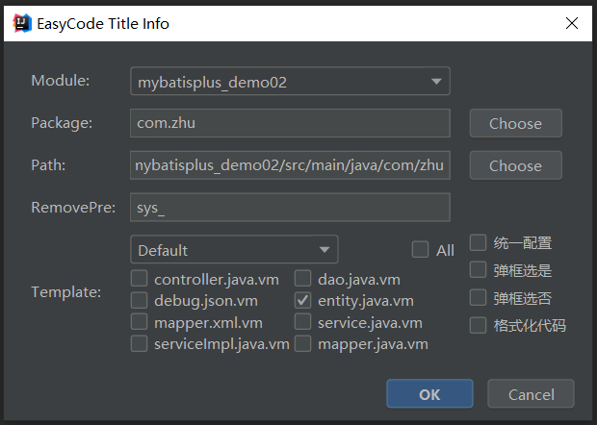Select the service.java.vm checkbox

tap(302, 322)
